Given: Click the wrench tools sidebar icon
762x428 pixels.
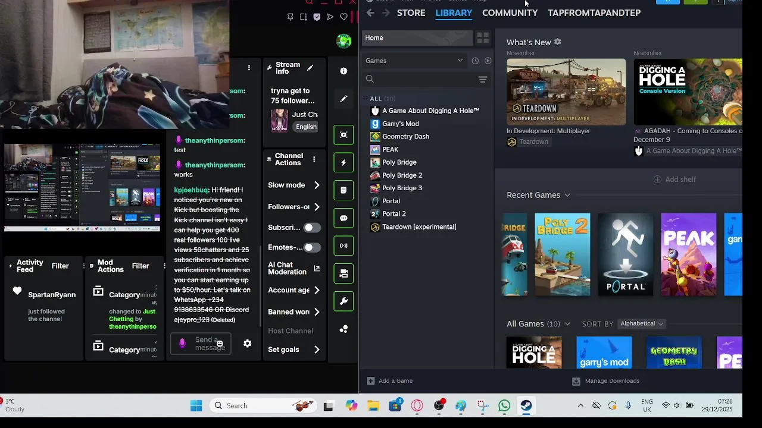Looking at the screenshot, I should click(343, 301).
